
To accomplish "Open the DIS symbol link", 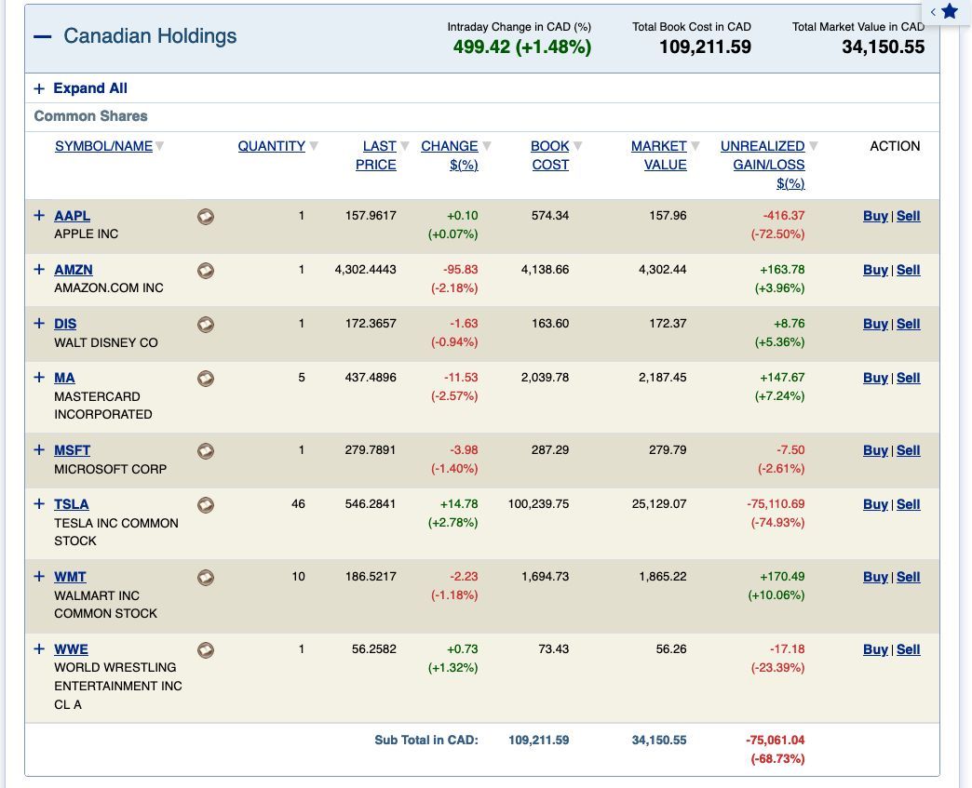I will click(x=65, y=324).
